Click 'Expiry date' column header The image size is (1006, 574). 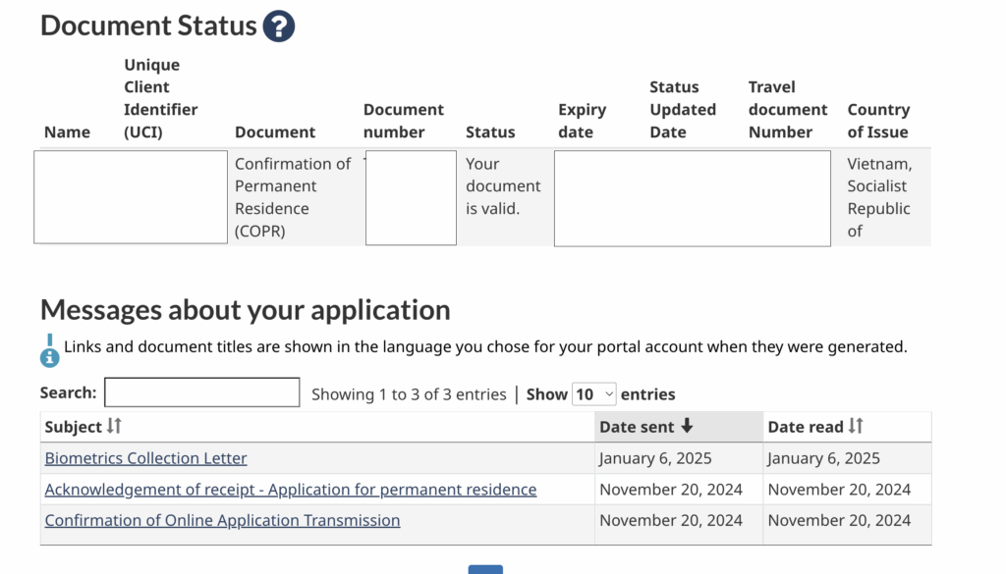click(x=582, y=121)
